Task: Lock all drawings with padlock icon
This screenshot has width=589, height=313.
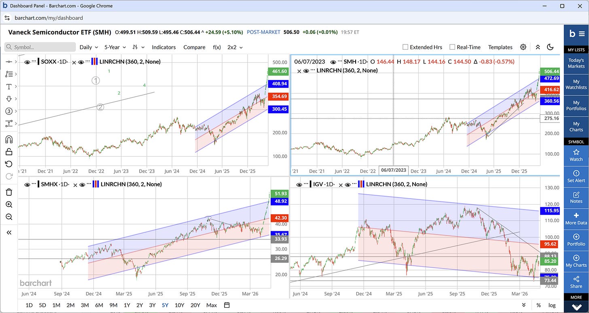Action: (9, 152)
